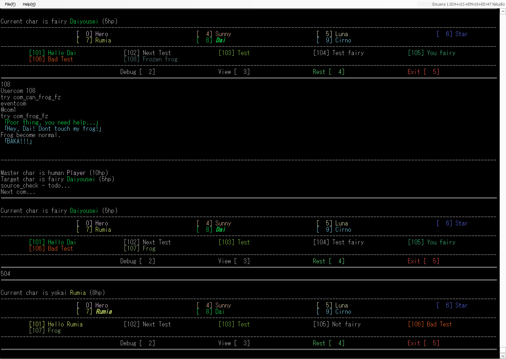Choose the [105] Not fairy command
The image size is (506, 359).
(337, 324)
